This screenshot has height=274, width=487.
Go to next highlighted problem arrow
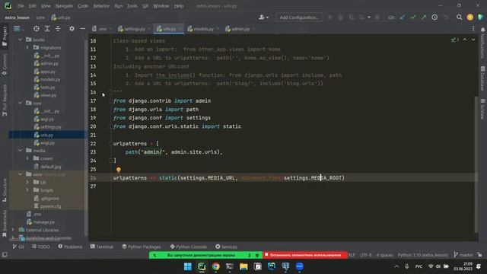473,40
